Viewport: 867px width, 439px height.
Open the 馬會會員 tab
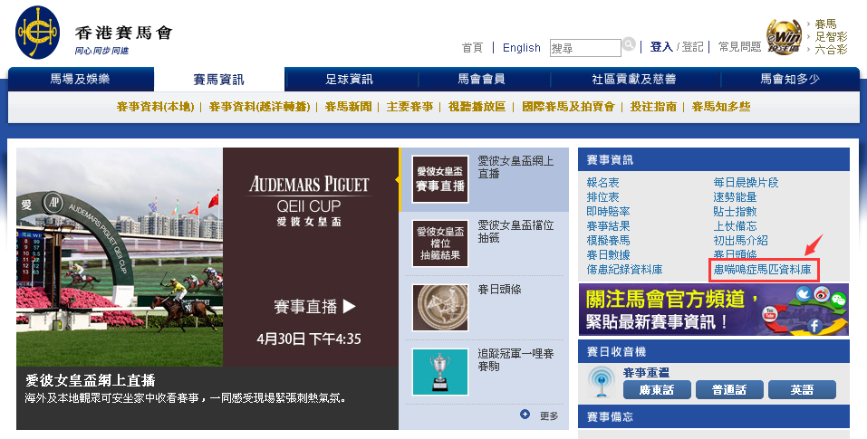pyautogui.click(x=482, y=79)
